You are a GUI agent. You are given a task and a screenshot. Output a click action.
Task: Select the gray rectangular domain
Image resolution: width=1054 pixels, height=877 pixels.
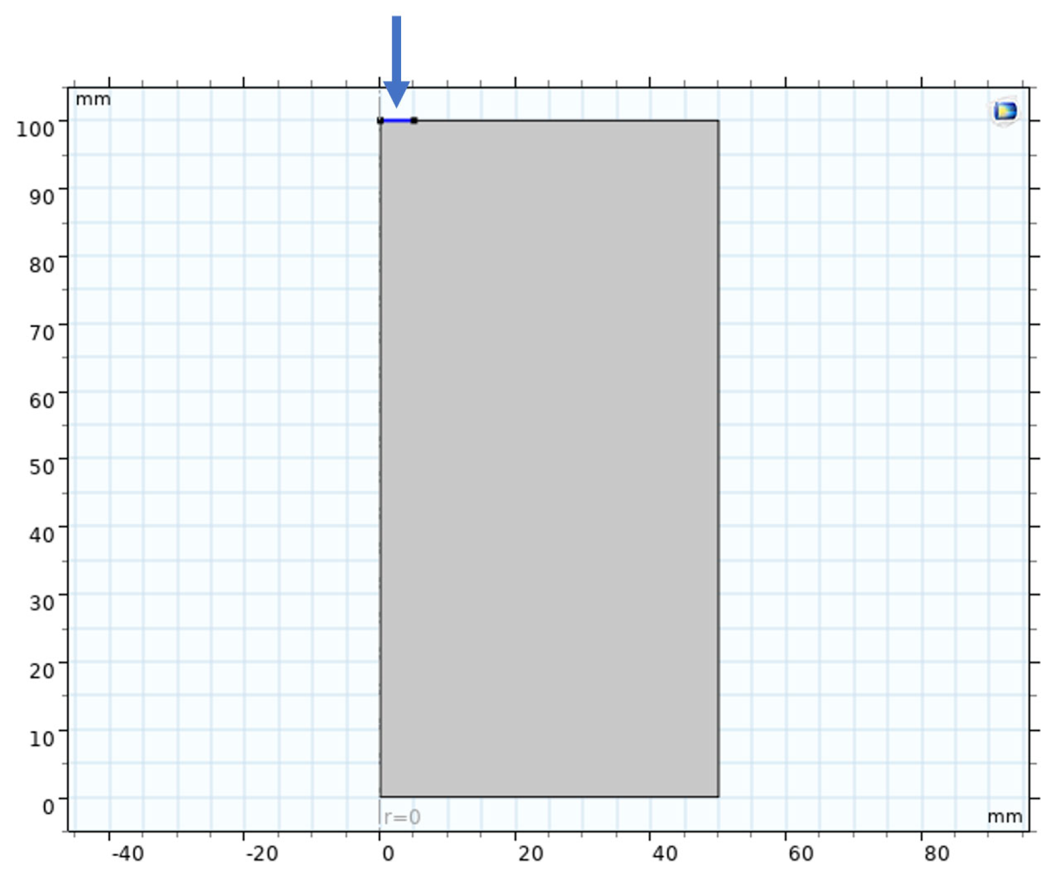click(x=549, y=458)
